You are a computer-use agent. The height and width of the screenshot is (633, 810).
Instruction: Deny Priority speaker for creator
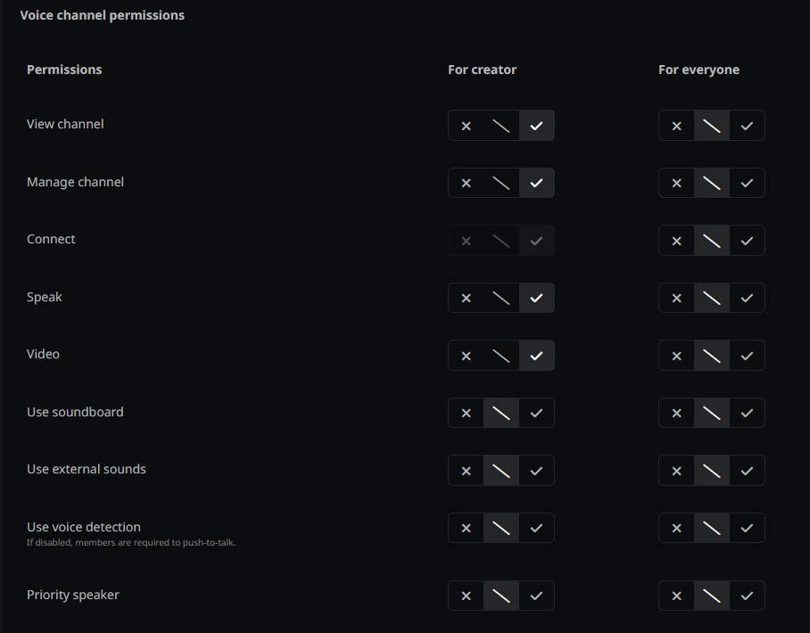pyautogui.click(x=466, y=596)
